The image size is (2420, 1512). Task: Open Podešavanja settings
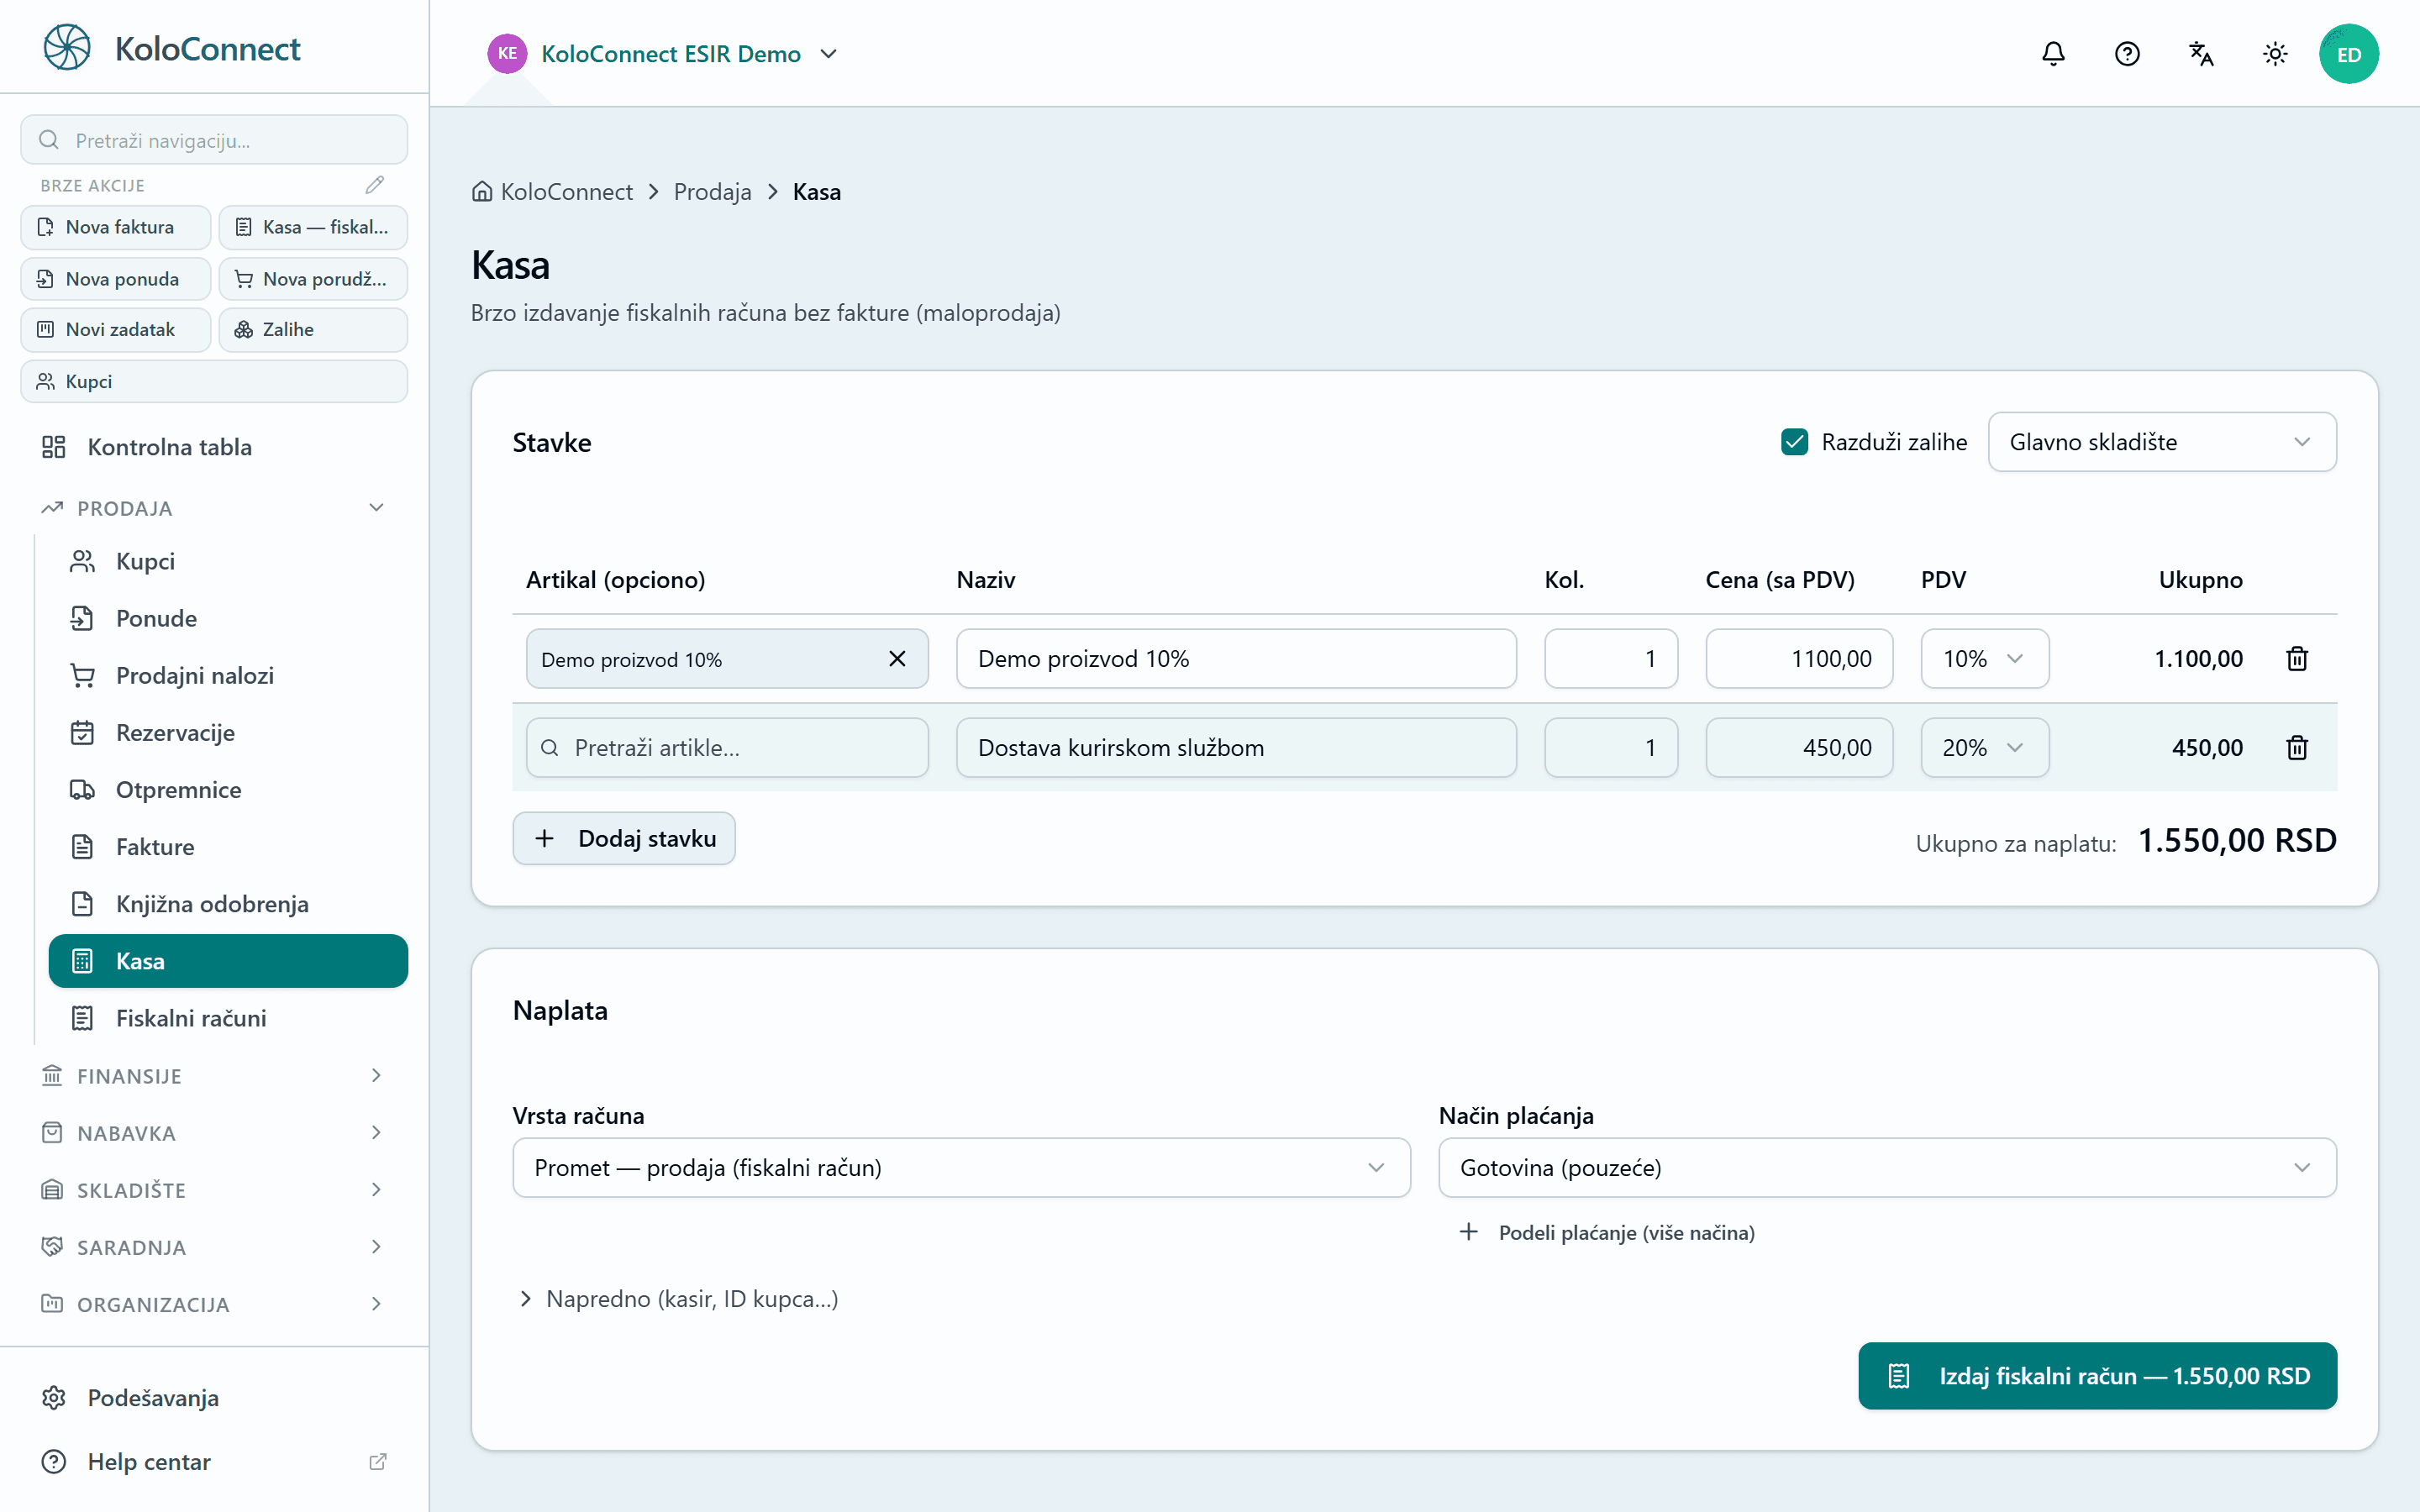tap(214, 1397)
